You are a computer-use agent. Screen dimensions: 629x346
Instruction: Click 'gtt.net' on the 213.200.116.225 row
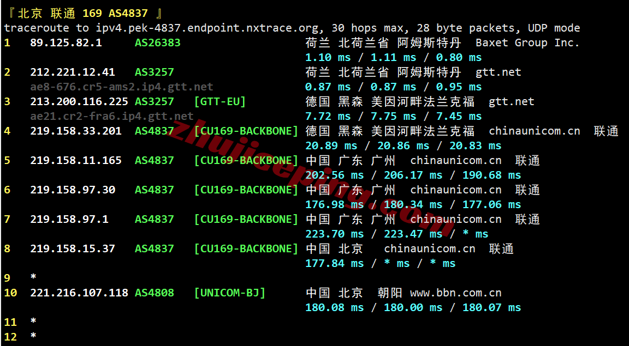(512, 102)
